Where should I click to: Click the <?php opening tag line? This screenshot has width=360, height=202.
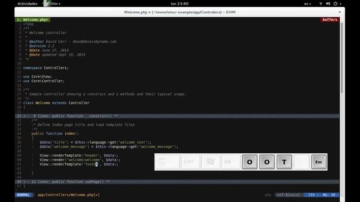tap(28, 24)
